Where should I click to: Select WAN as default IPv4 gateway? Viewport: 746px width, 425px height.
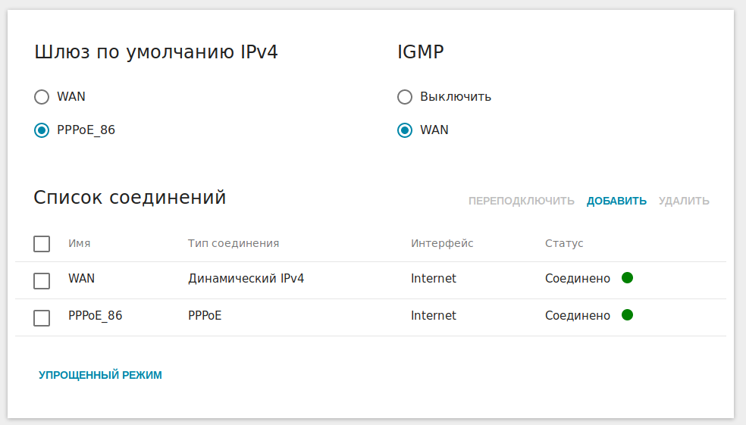(x=42, y=97)
